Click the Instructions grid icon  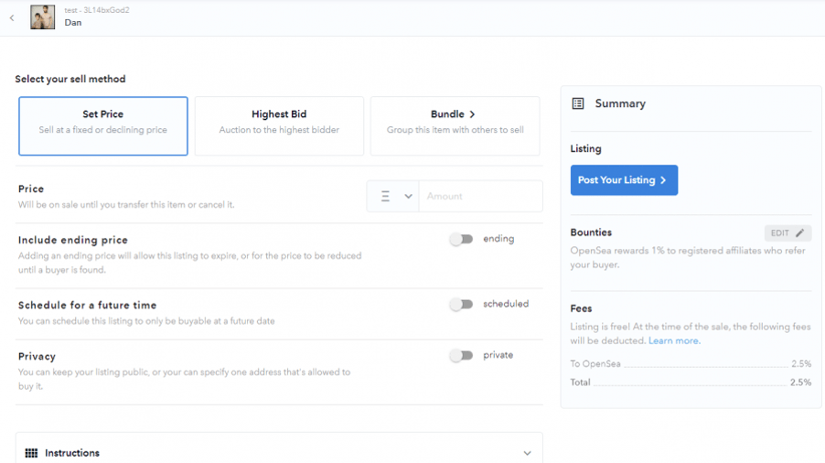pyautogui.click(x=32, y=453)
